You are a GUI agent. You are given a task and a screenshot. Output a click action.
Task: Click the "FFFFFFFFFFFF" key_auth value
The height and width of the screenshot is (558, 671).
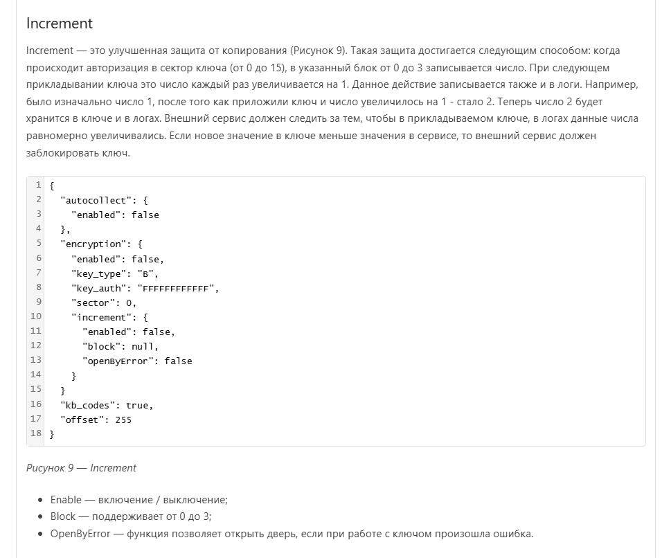[177, 288]
